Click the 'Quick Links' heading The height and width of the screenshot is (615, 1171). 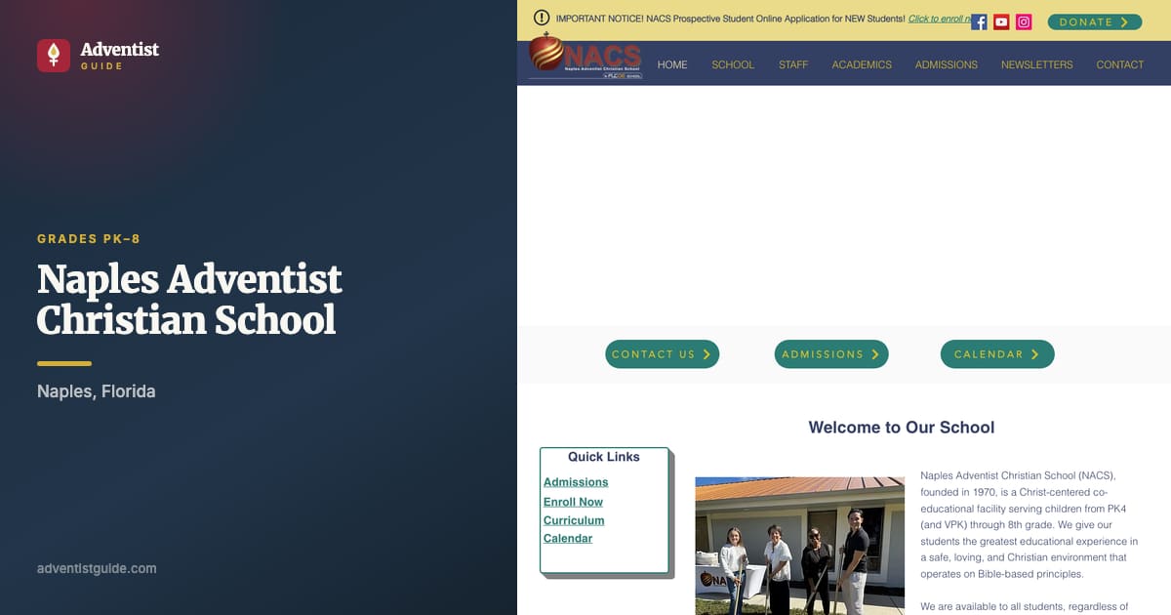point(604,457)
